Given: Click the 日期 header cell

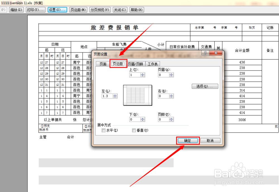Looking at the screenshot, I should click(55, 44).
